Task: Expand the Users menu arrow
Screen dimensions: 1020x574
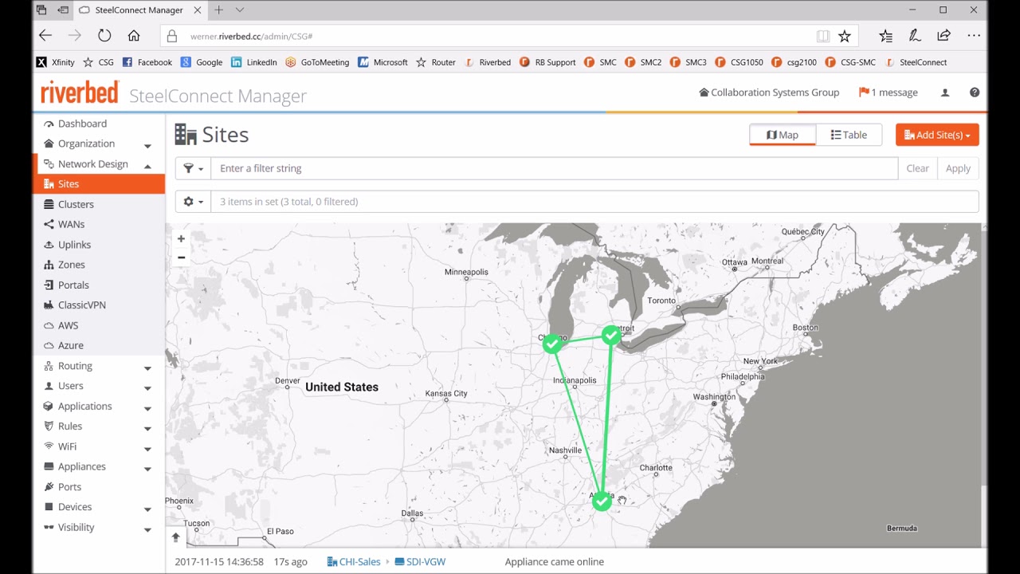Action: 147,387
